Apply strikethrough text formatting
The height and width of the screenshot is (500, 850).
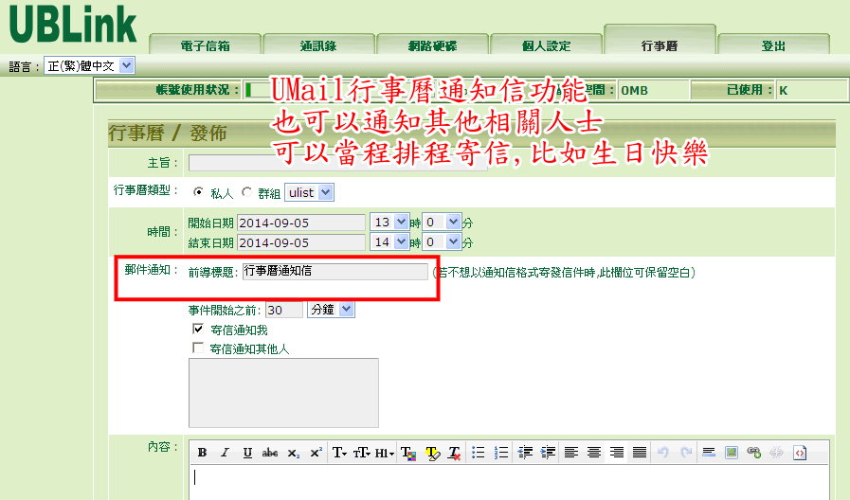pyautogui.click(x=270, y=453)
